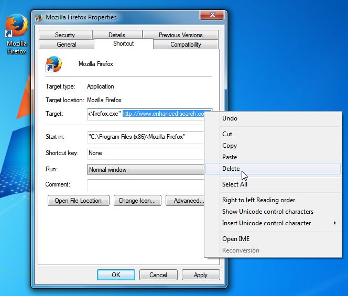Image resolution: width=348 pixels, height=296 pixels.
Task: Click the Open File Location button
Action: pyautogui.click(x=78, y=201)
